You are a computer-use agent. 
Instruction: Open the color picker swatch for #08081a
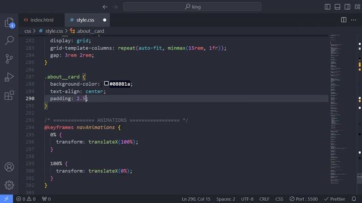[x=106, y=83]
